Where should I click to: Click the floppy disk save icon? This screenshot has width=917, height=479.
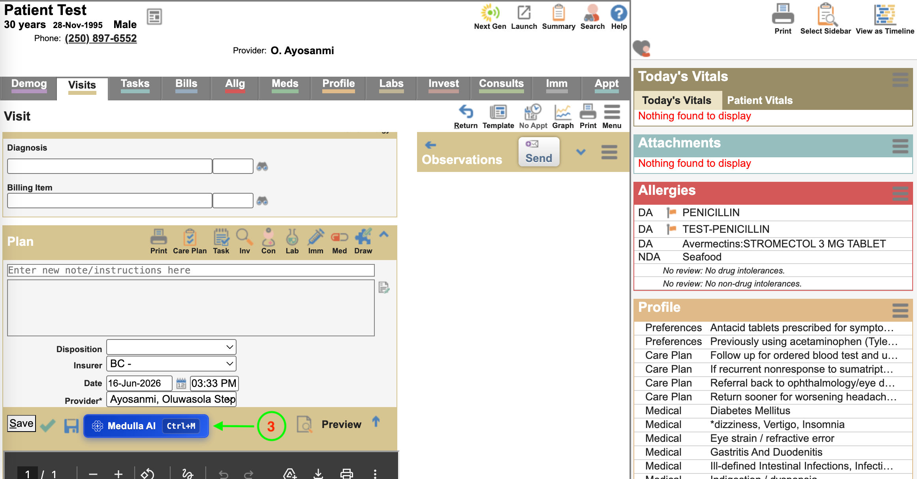point(71,426)
